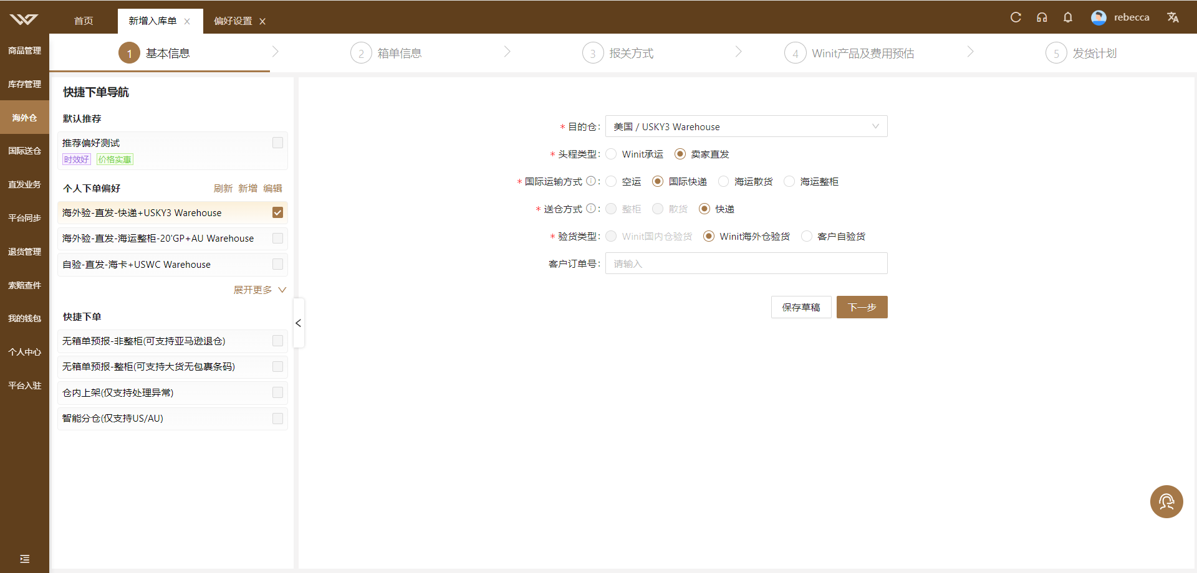Image resolution: width=1197 pixels, height=573 pixels.
Task: Check 智能分仓(仅支持US/AU) box
Action: 277,418
